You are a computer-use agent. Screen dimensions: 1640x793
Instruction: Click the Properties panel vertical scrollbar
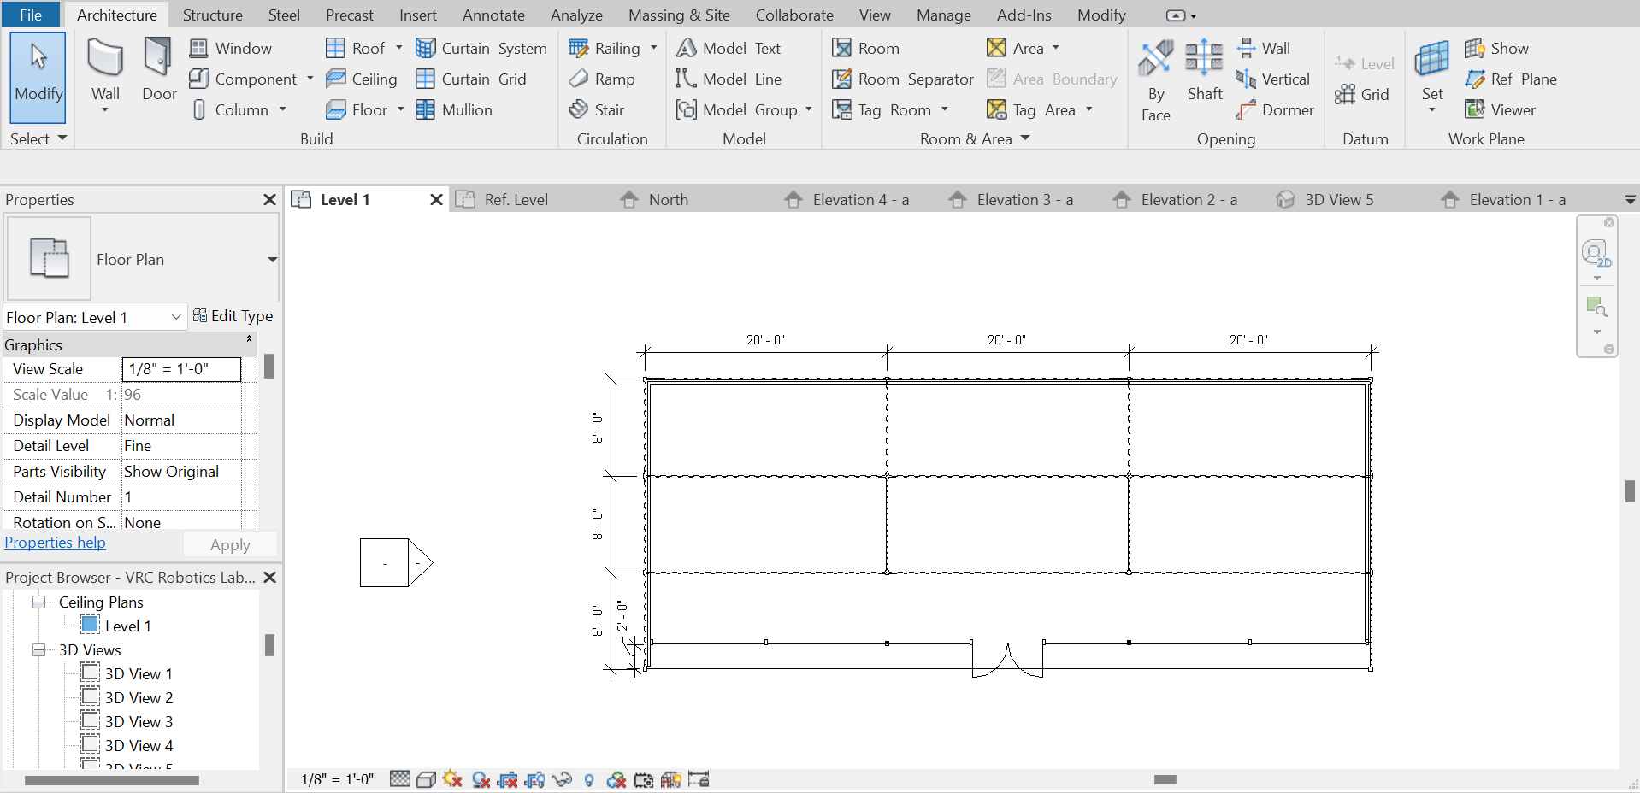pos(270,367)
